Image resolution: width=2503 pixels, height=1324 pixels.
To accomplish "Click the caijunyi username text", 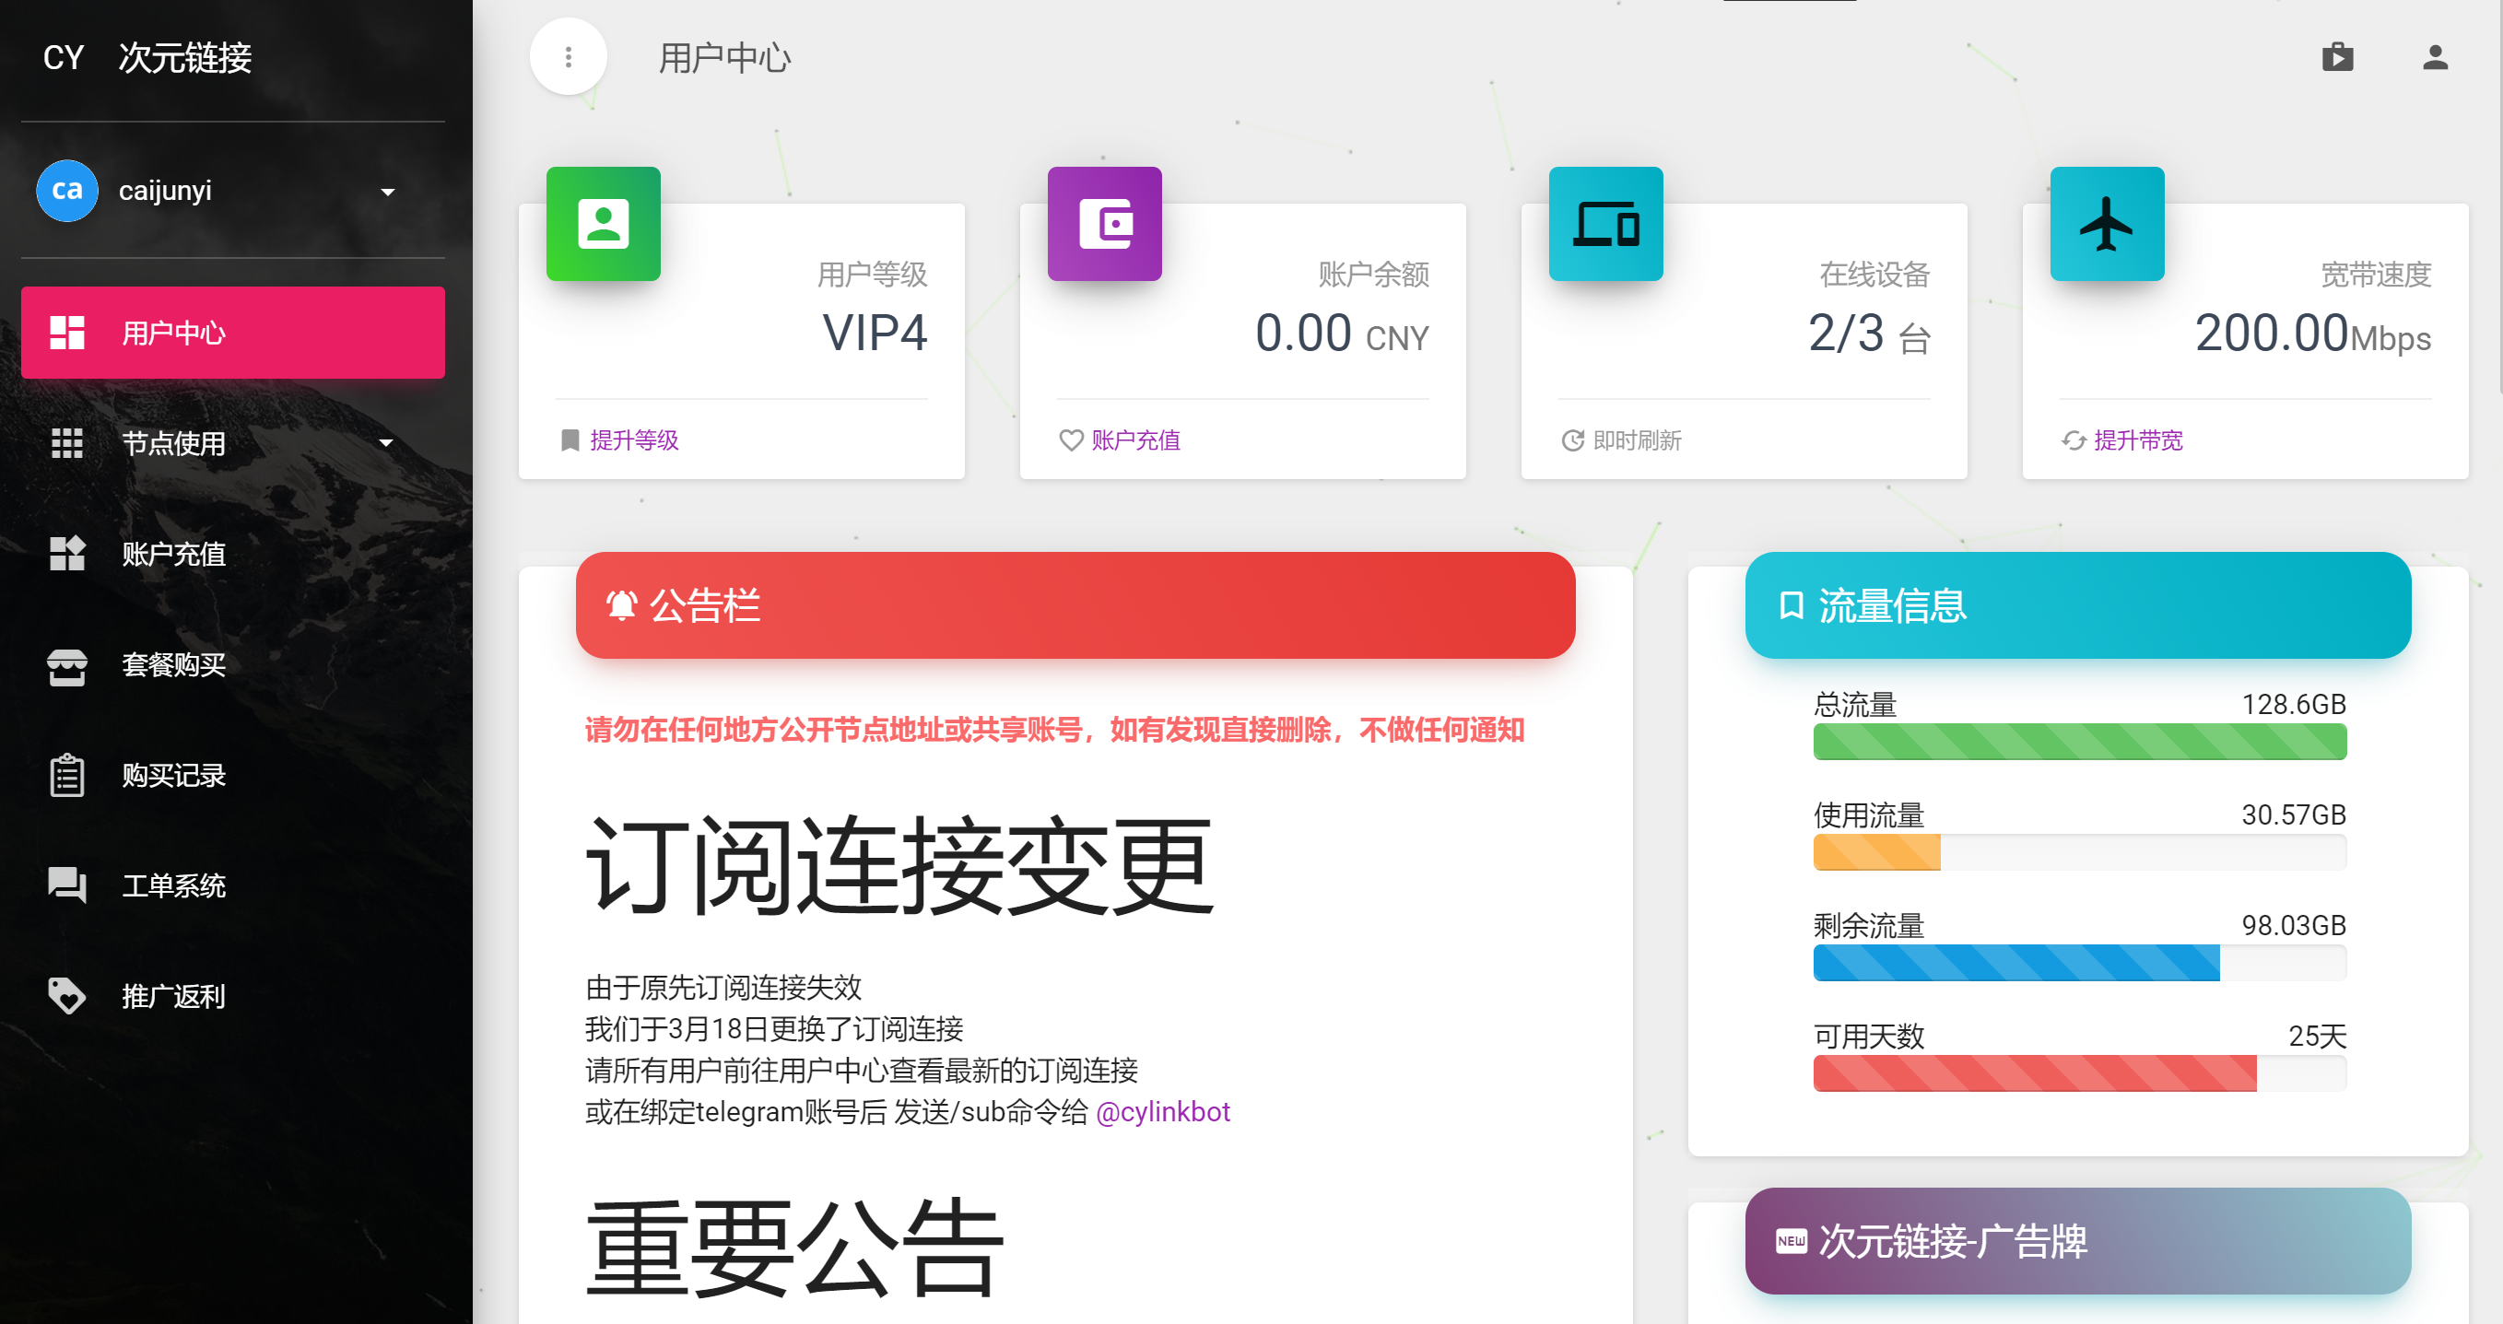I will (165, 192).
